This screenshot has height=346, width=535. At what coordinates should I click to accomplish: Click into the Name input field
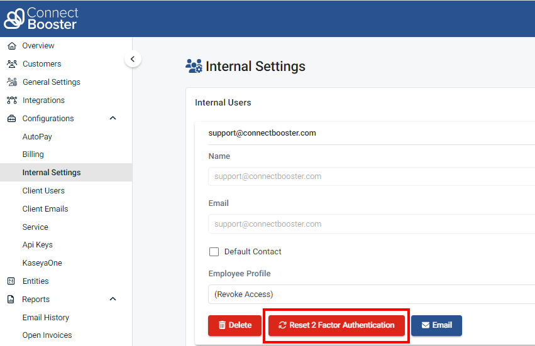click(371, 176)
